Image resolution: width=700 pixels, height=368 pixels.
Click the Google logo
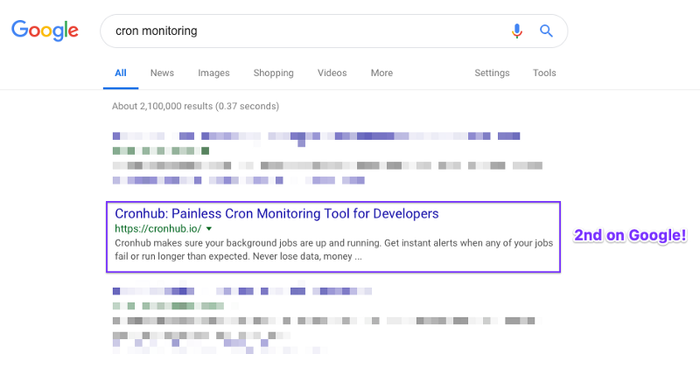[45, 31]
